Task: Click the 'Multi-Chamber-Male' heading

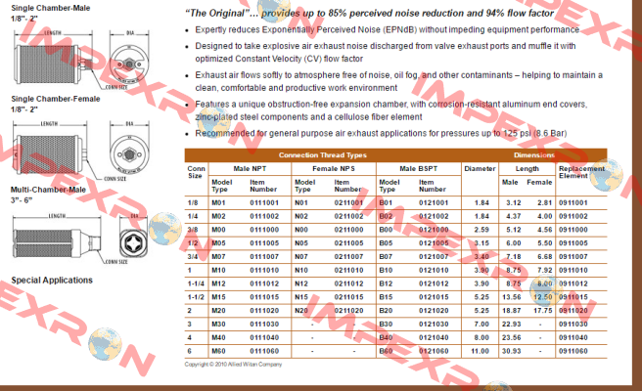Action: 48,190
